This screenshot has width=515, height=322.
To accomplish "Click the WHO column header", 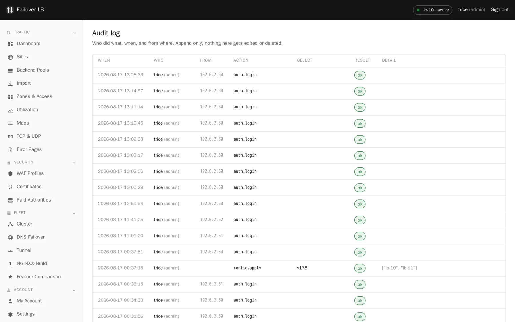I will (159, 60).
